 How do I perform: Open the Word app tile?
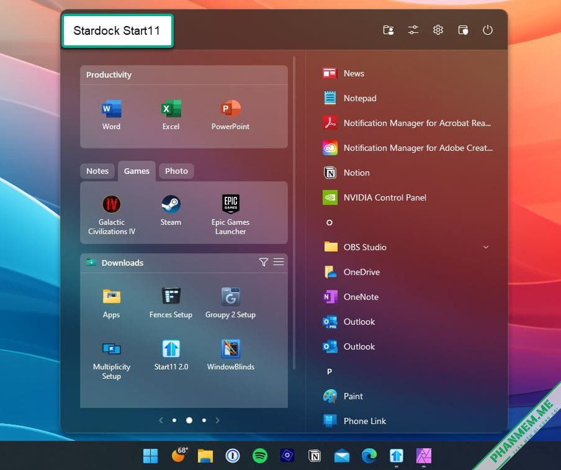coord(111,115)
